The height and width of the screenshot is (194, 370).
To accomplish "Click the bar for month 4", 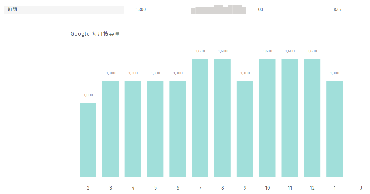I will click(133, 129).
